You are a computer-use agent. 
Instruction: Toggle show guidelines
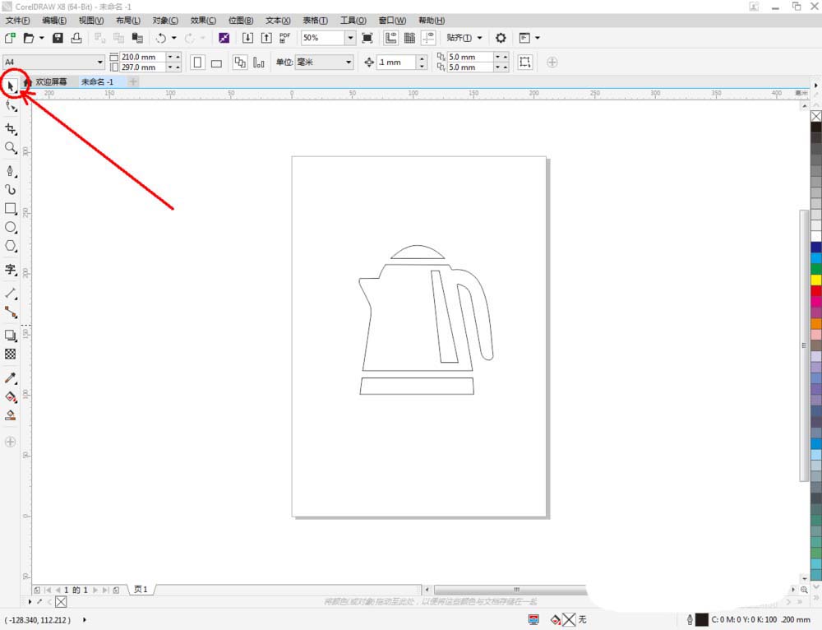(428, 38)
